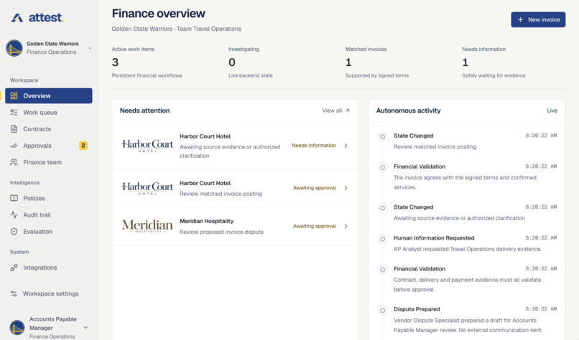Click the Overview grid icon in sidebar
Image resolution: width=579 pixels, height=340 pixels.
(14, 96)
